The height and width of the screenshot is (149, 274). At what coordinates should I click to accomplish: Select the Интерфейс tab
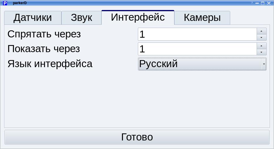tap(138, 17)
